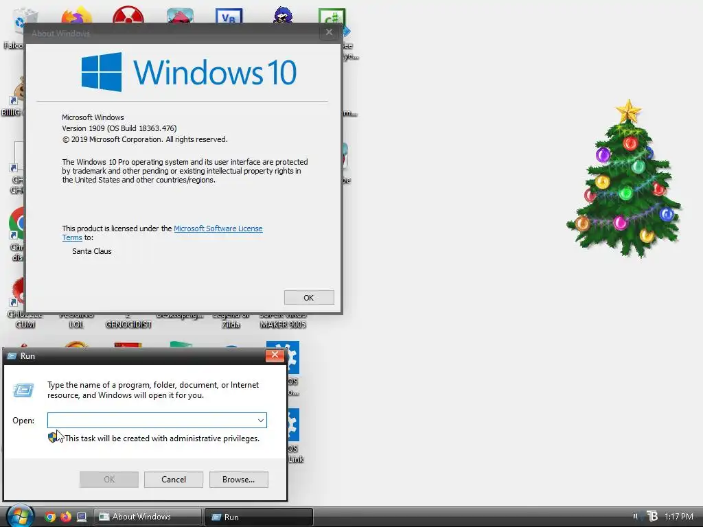Click the Christmas tree desktop decoration
Image resolution: width=703 pixels, height=527 pixels.
625,179
